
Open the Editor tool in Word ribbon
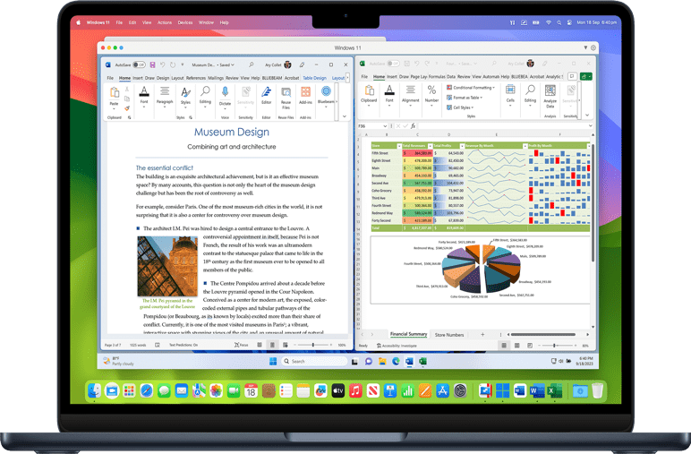[x=266, y=93]
